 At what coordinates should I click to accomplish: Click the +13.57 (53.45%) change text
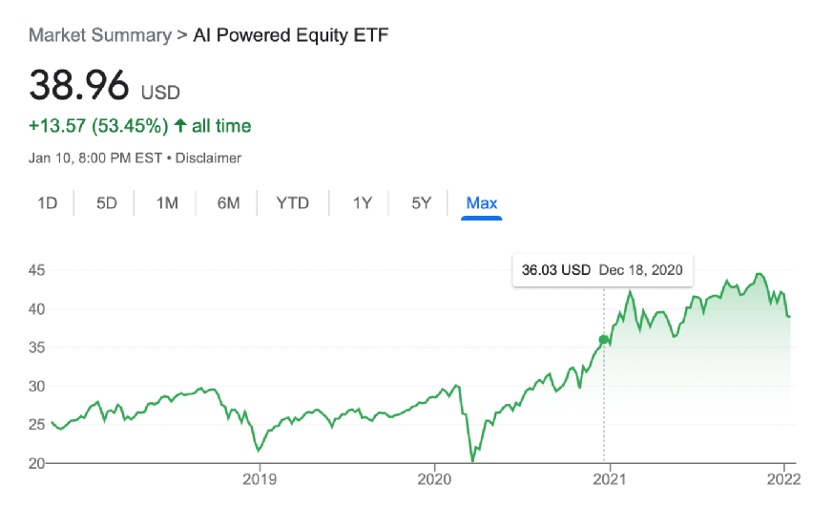point(99,126)
